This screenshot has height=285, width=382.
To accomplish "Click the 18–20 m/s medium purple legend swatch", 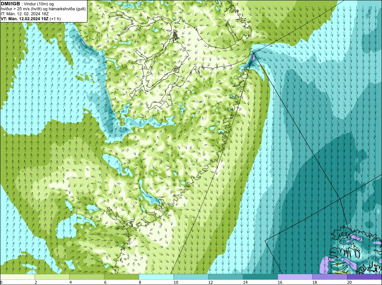I will [x=330, y=277].
